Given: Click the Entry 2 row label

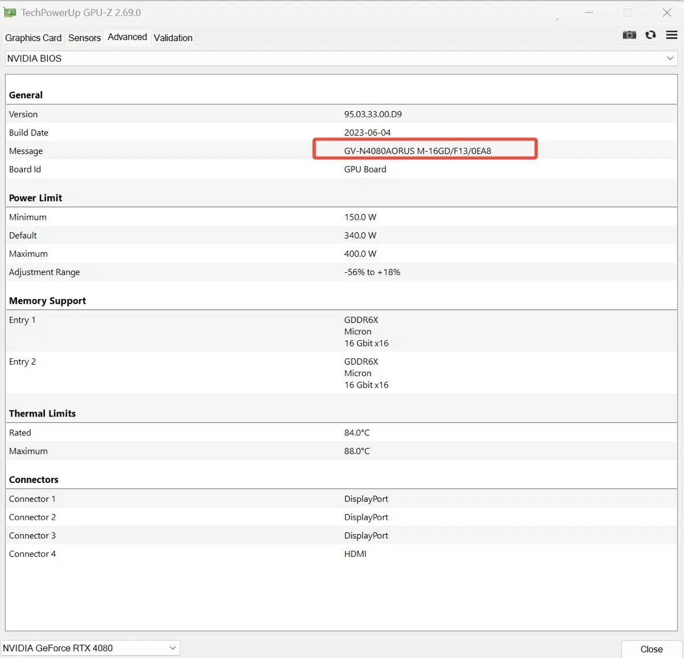Looking at the screenshot, I should [22, 361].
